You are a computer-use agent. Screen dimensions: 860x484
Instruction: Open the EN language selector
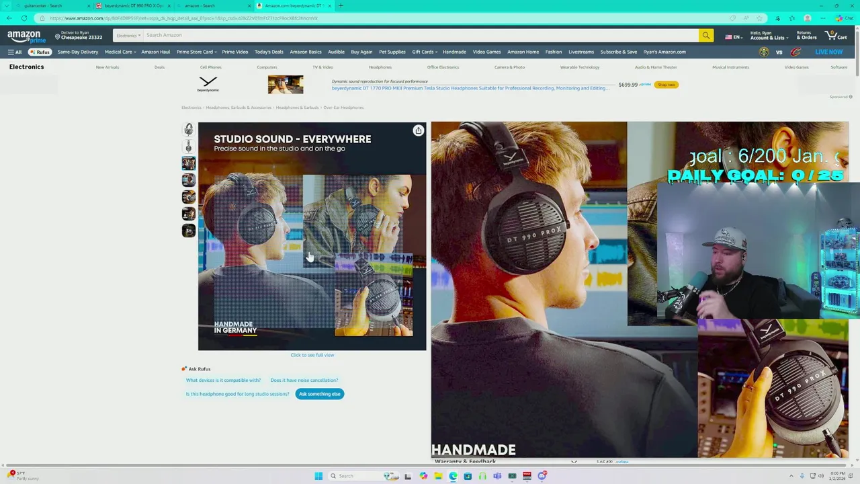[733, 37]
